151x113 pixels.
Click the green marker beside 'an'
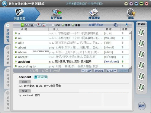pyautogui.click(x=16, y=38)
